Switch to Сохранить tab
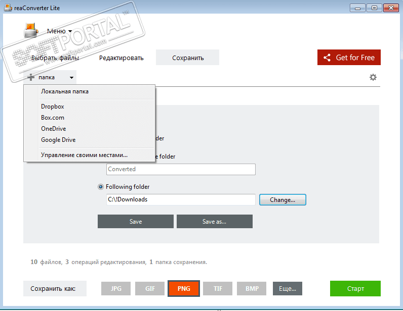This screenshot has width=403, height=311. click(188, 58)
